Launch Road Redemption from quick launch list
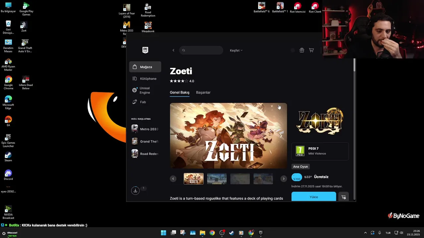This screenshot has width=424, height=238. (145, 154)
